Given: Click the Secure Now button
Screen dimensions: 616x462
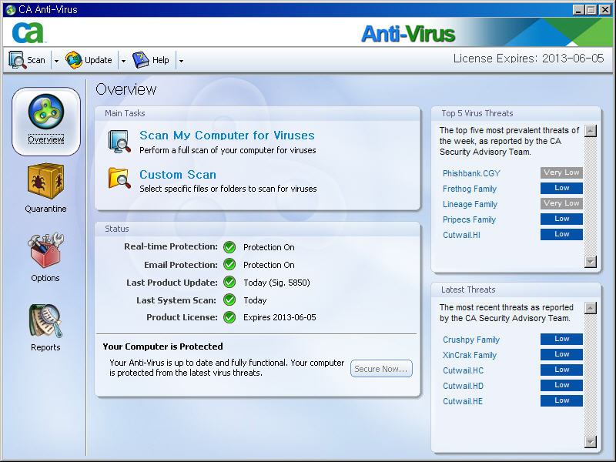Looking at the screenshot, I should (x=381, y=369).
